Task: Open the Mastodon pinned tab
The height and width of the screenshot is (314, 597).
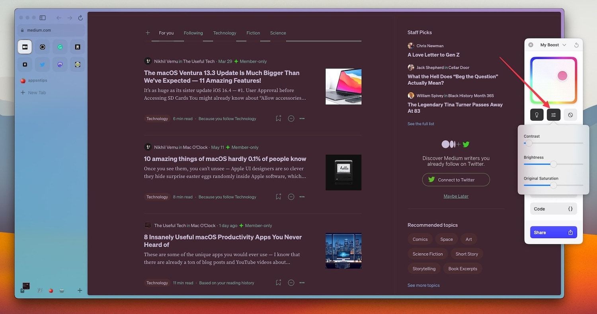Action: pyautogui.click(x=60, y=64)
